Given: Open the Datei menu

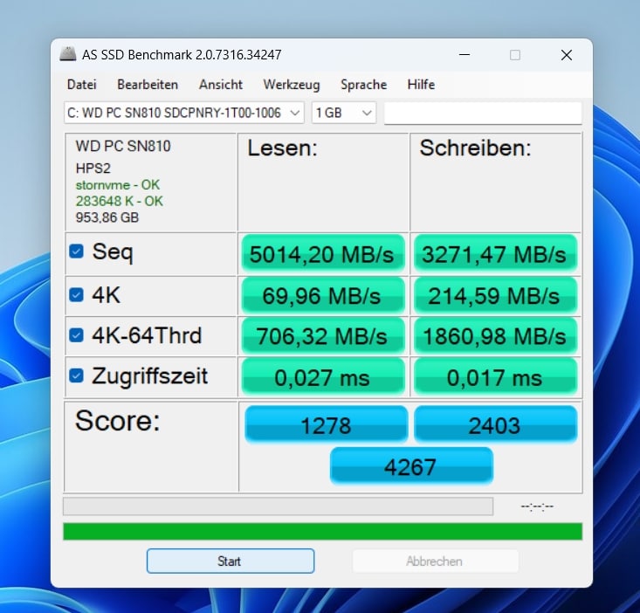Looking at the screenshot, I should click(81, 85).
